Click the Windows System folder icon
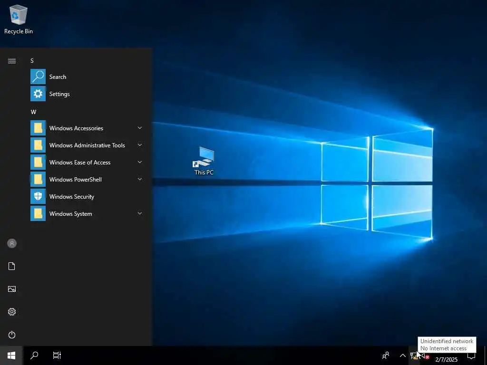 (38, 213)
